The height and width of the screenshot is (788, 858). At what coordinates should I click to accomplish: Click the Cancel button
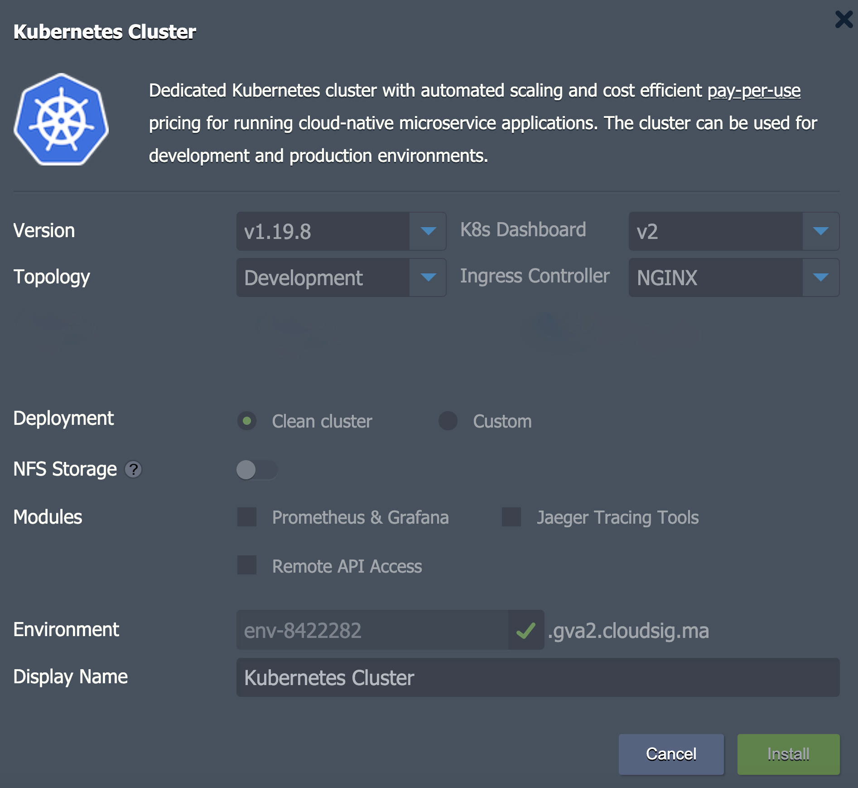point(671,754)
